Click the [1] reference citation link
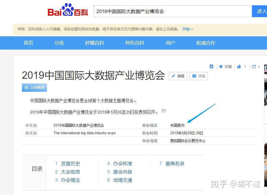Viewport: 267px width, 195px height. point(164,111)
